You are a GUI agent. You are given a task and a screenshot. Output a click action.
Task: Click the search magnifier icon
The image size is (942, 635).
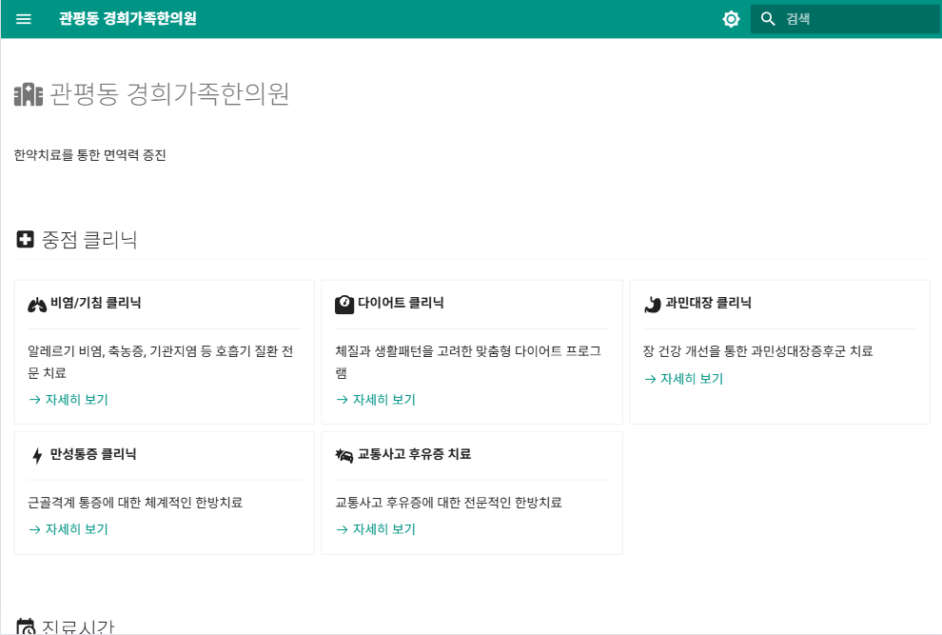pyautogui.click(x=768, y=19)
